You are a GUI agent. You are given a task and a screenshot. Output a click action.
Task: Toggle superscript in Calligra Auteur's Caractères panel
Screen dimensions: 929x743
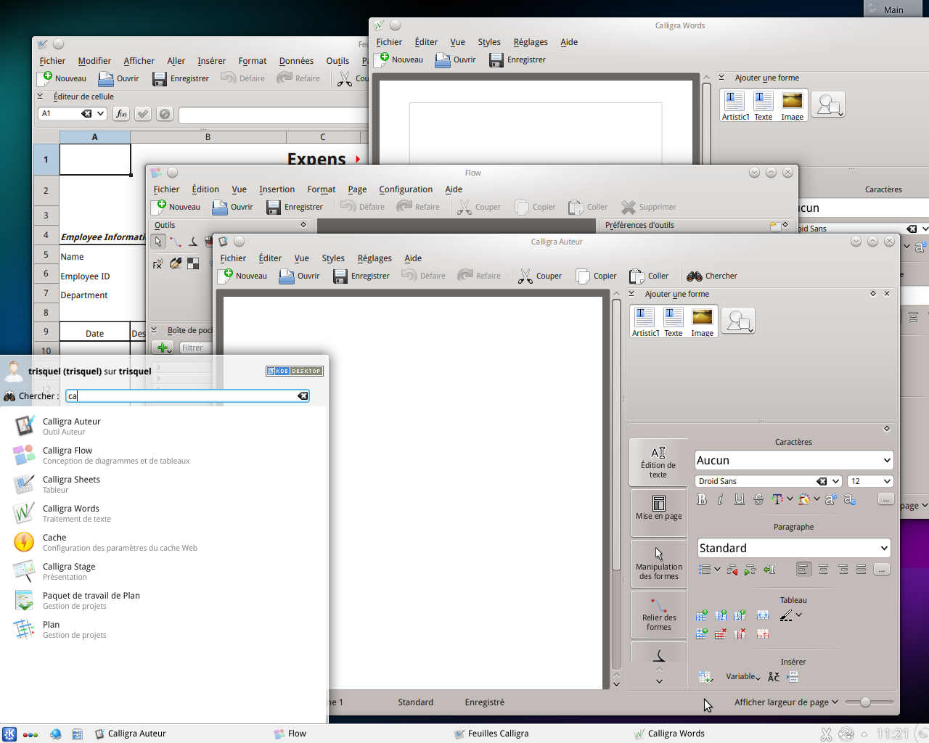tap(831, 499)
